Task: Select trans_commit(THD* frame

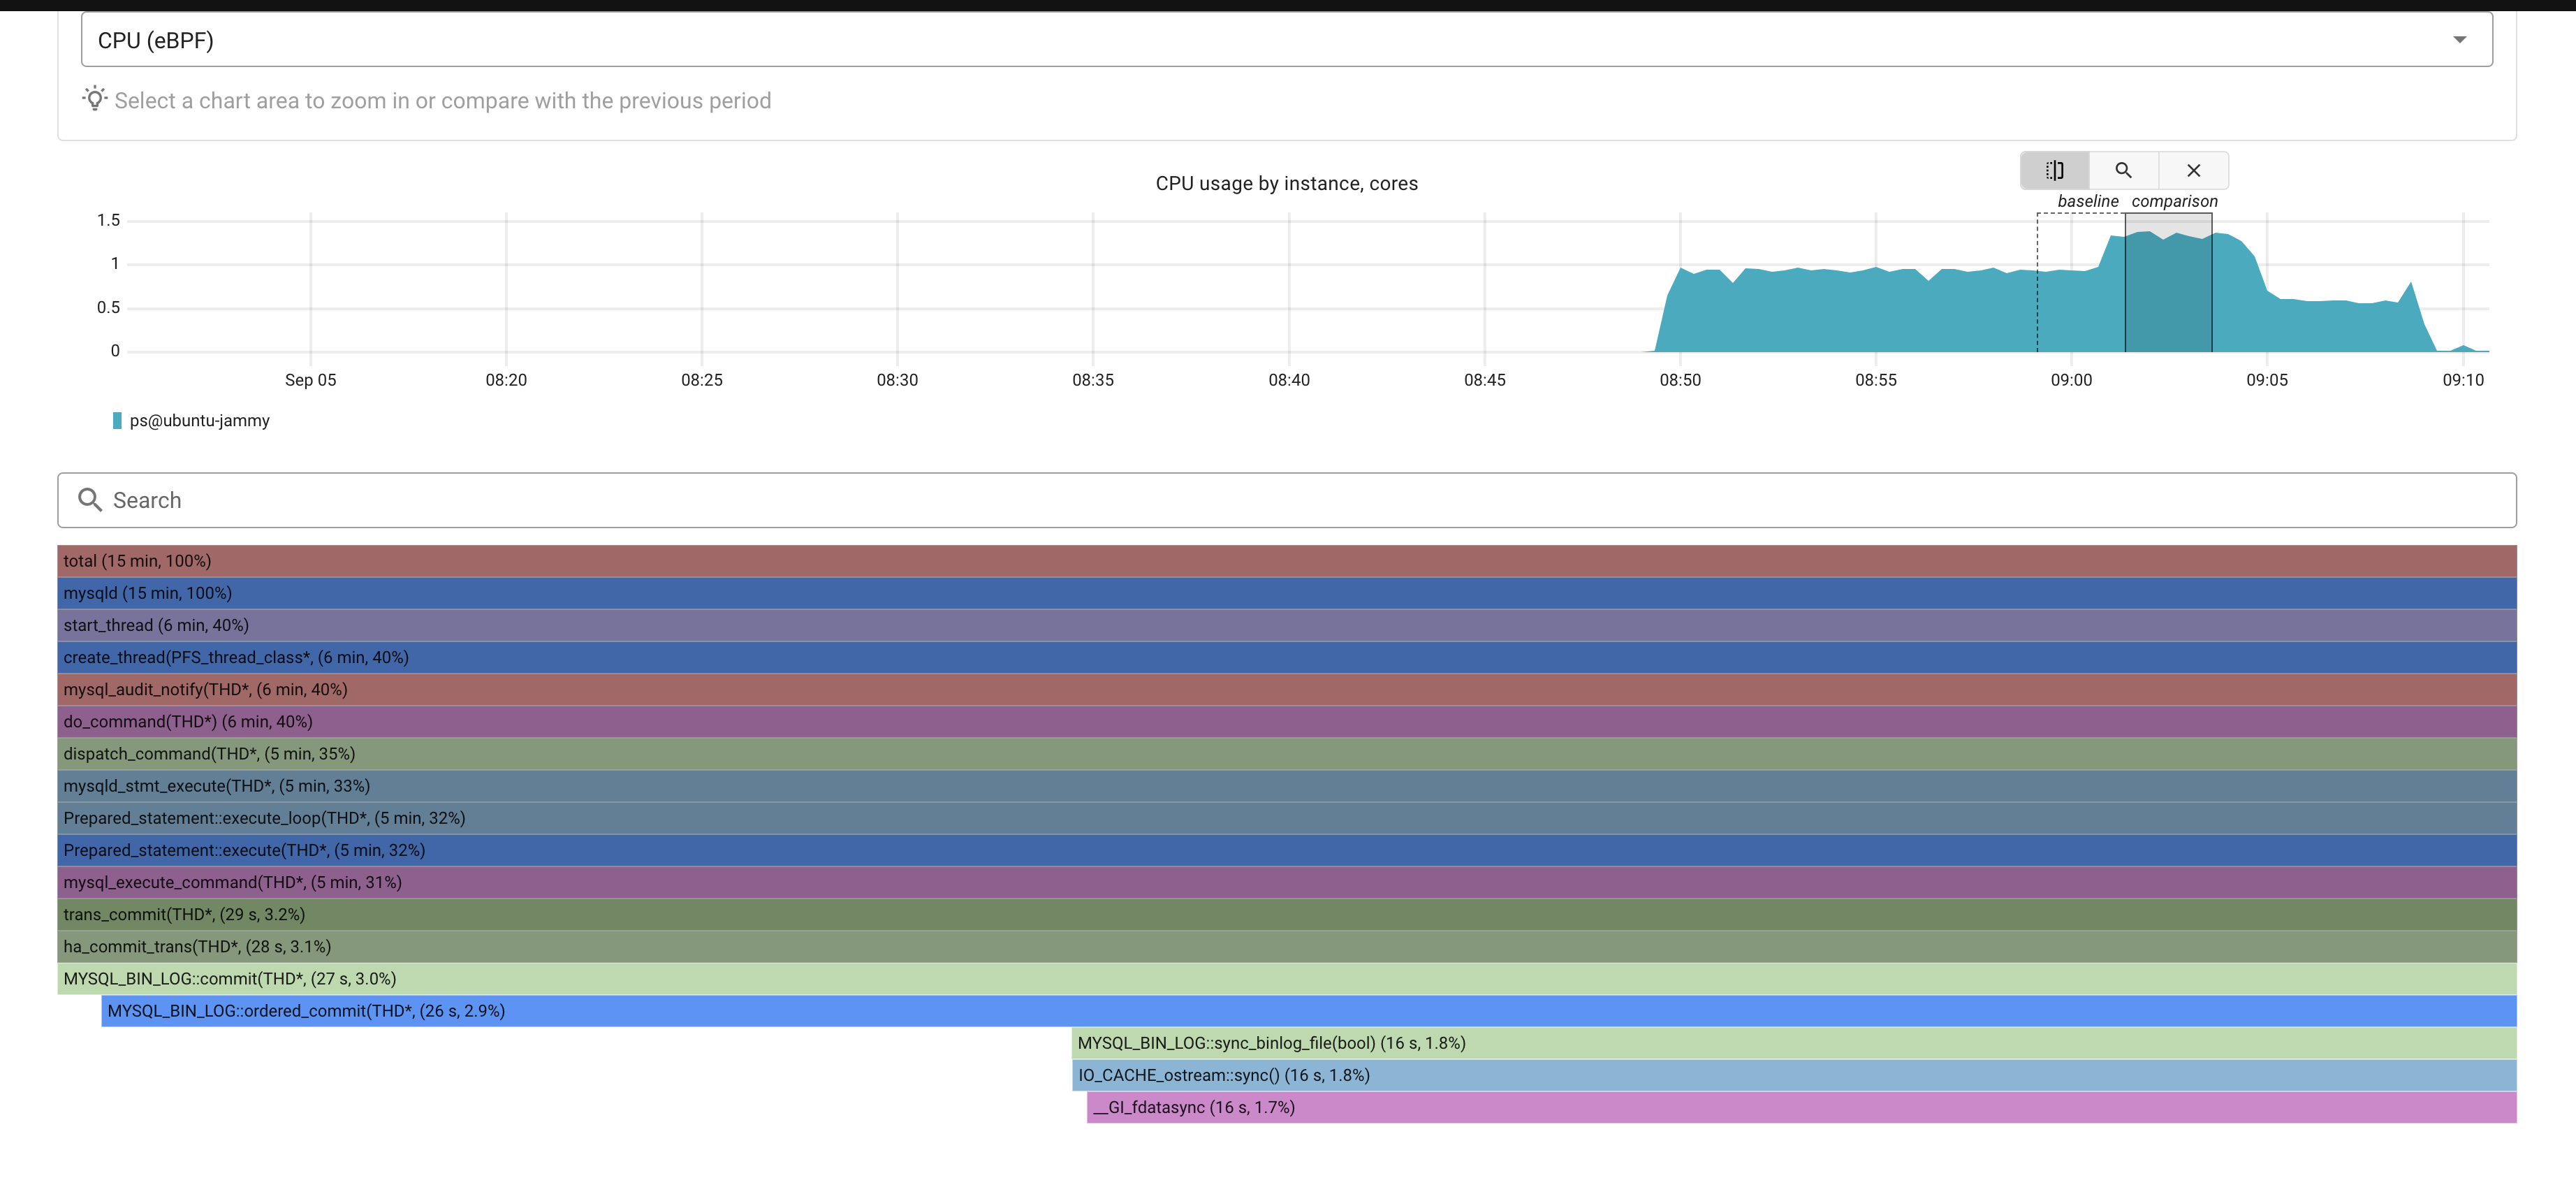Action: point(1286,914)
